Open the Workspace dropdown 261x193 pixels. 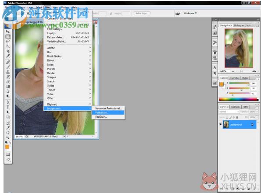[190, 13]
